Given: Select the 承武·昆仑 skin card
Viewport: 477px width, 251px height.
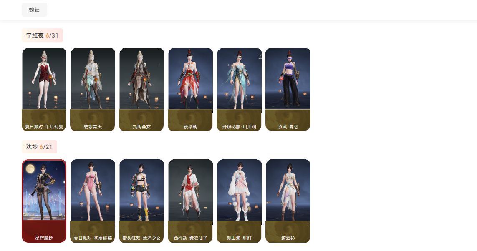Looking at the screenshot, I should point(288,89).
